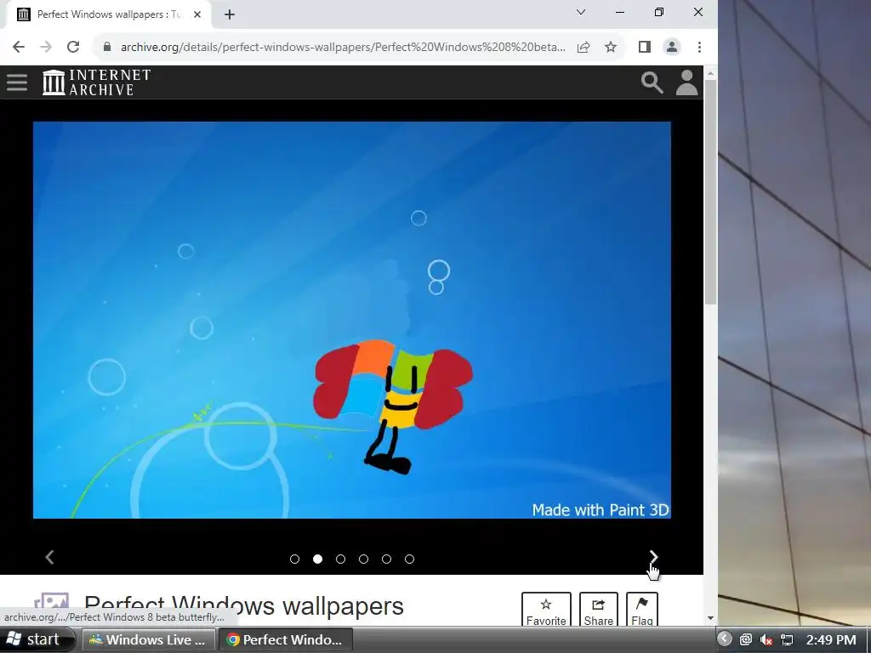Toggle the Chrome side panel
The height and width of the screenshot is (653, 871).
pyautogui.click(x=645, y=47)
